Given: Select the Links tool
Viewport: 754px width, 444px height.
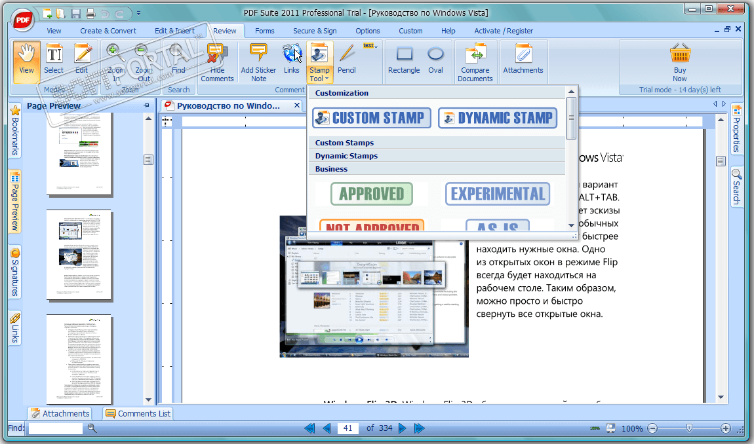Looking at the screenshot, I should pyautogui.click(x=291, y=60).
